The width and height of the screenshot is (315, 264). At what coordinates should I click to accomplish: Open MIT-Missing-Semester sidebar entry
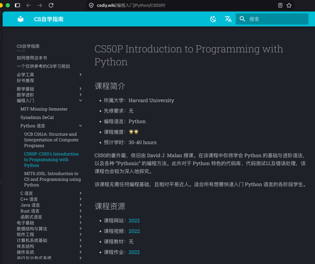click(44, 109)
